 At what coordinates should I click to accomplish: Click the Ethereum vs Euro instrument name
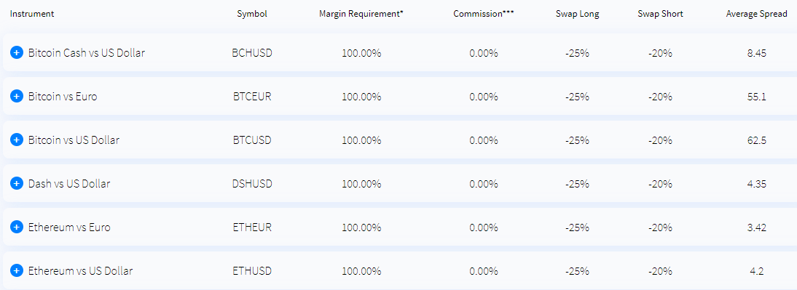[x=69, y=227]
